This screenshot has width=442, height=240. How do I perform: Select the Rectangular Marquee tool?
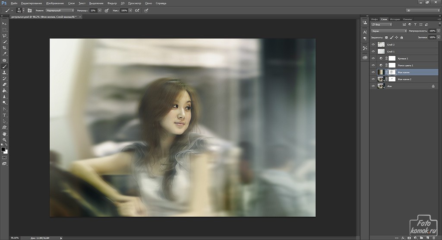coord(4,30)
